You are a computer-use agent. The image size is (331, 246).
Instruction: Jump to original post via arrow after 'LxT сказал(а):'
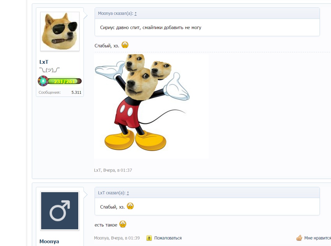[x=128, y=193]
